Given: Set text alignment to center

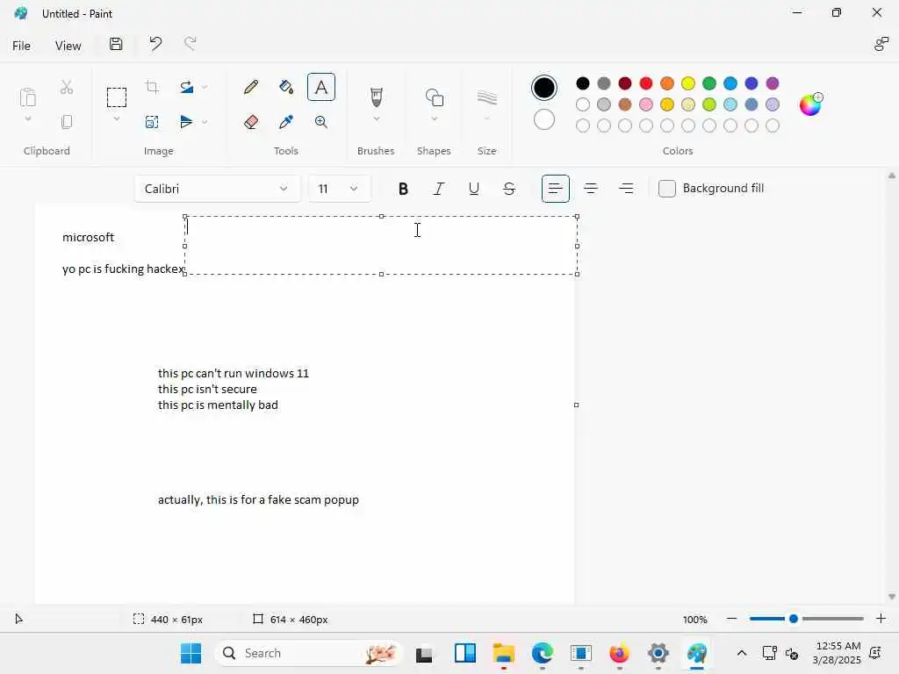Looking at the screenshot, I should [x=591, y=189].
